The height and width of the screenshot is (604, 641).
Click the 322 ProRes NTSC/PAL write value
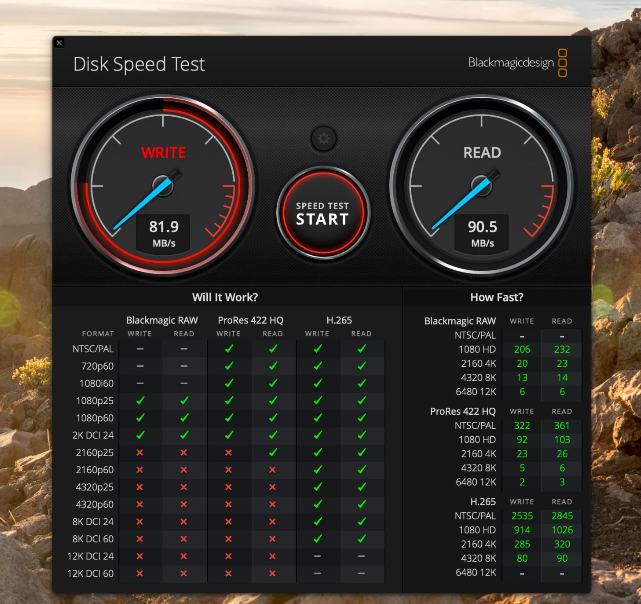pos(522,425)
